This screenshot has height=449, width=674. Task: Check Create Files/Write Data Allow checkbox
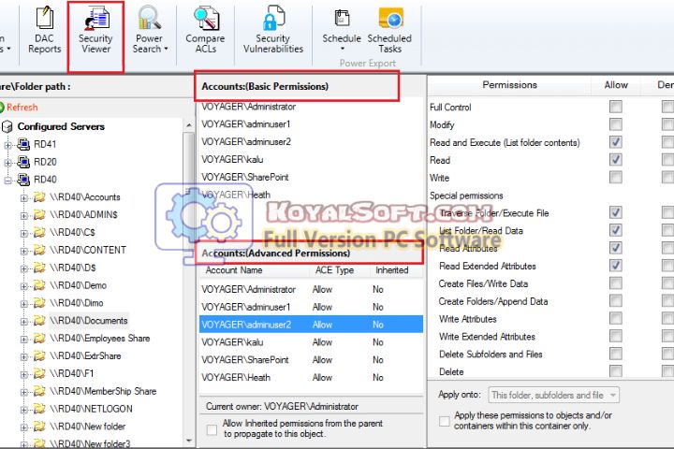pyautogui.click(x=616, y=282)
